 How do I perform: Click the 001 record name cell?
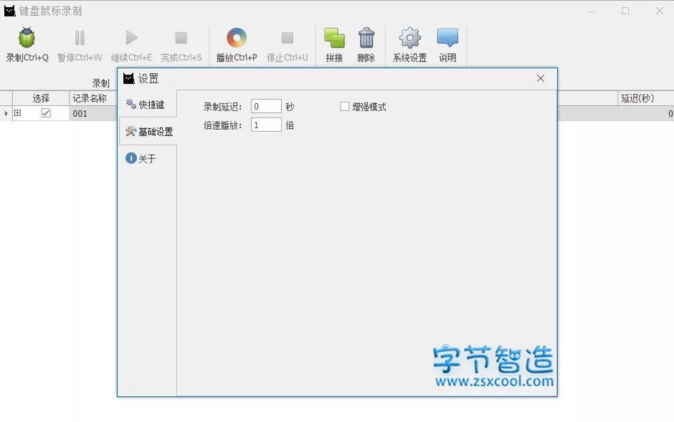(x=92, y=113)
